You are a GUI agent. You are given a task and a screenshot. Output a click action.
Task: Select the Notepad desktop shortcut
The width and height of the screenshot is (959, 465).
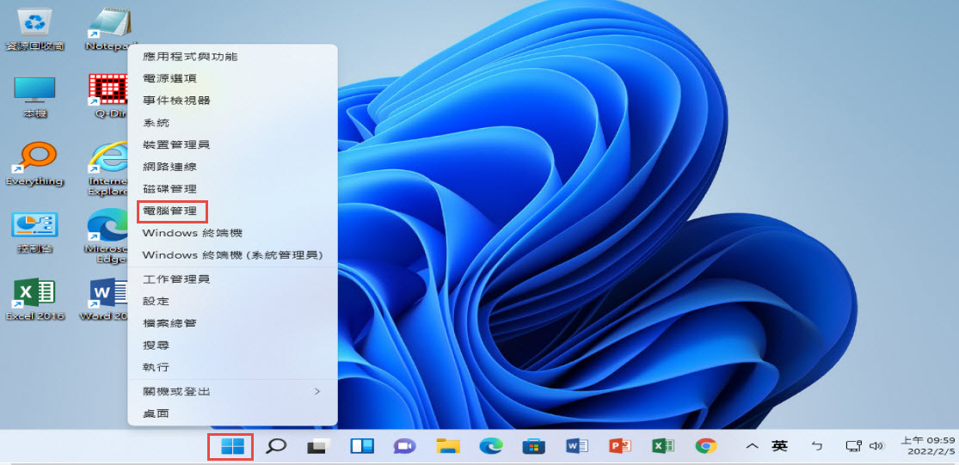point(109,29)
